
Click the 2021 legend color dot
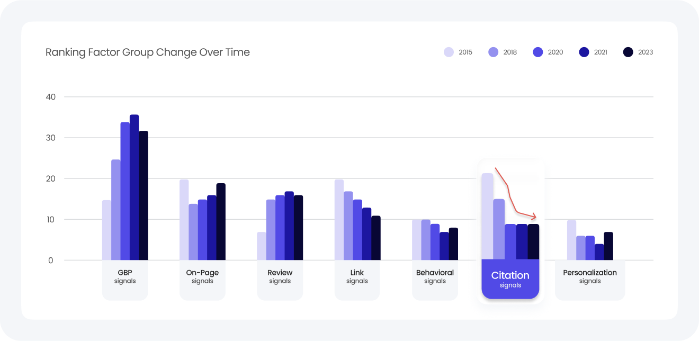click(584, 52)
